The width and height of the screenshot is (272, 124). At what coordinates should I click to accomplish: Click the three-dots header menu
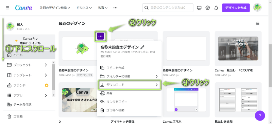coord(115,8)
